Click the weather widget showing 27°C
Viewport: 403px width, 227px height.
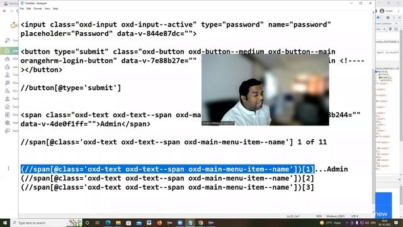coord(330,223)
